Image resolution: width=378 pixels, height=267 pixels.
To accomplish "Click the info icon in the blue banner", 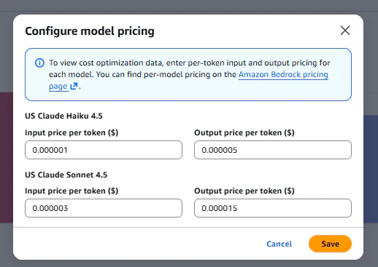I will tap(39, 63).
